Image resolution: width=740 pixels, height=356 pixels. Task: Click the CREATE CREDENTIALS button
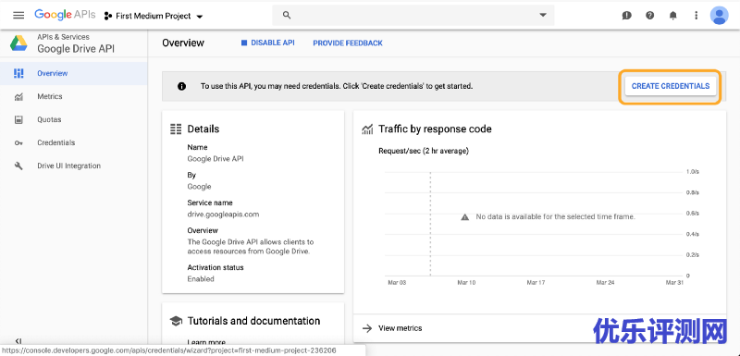pos(670,86)
